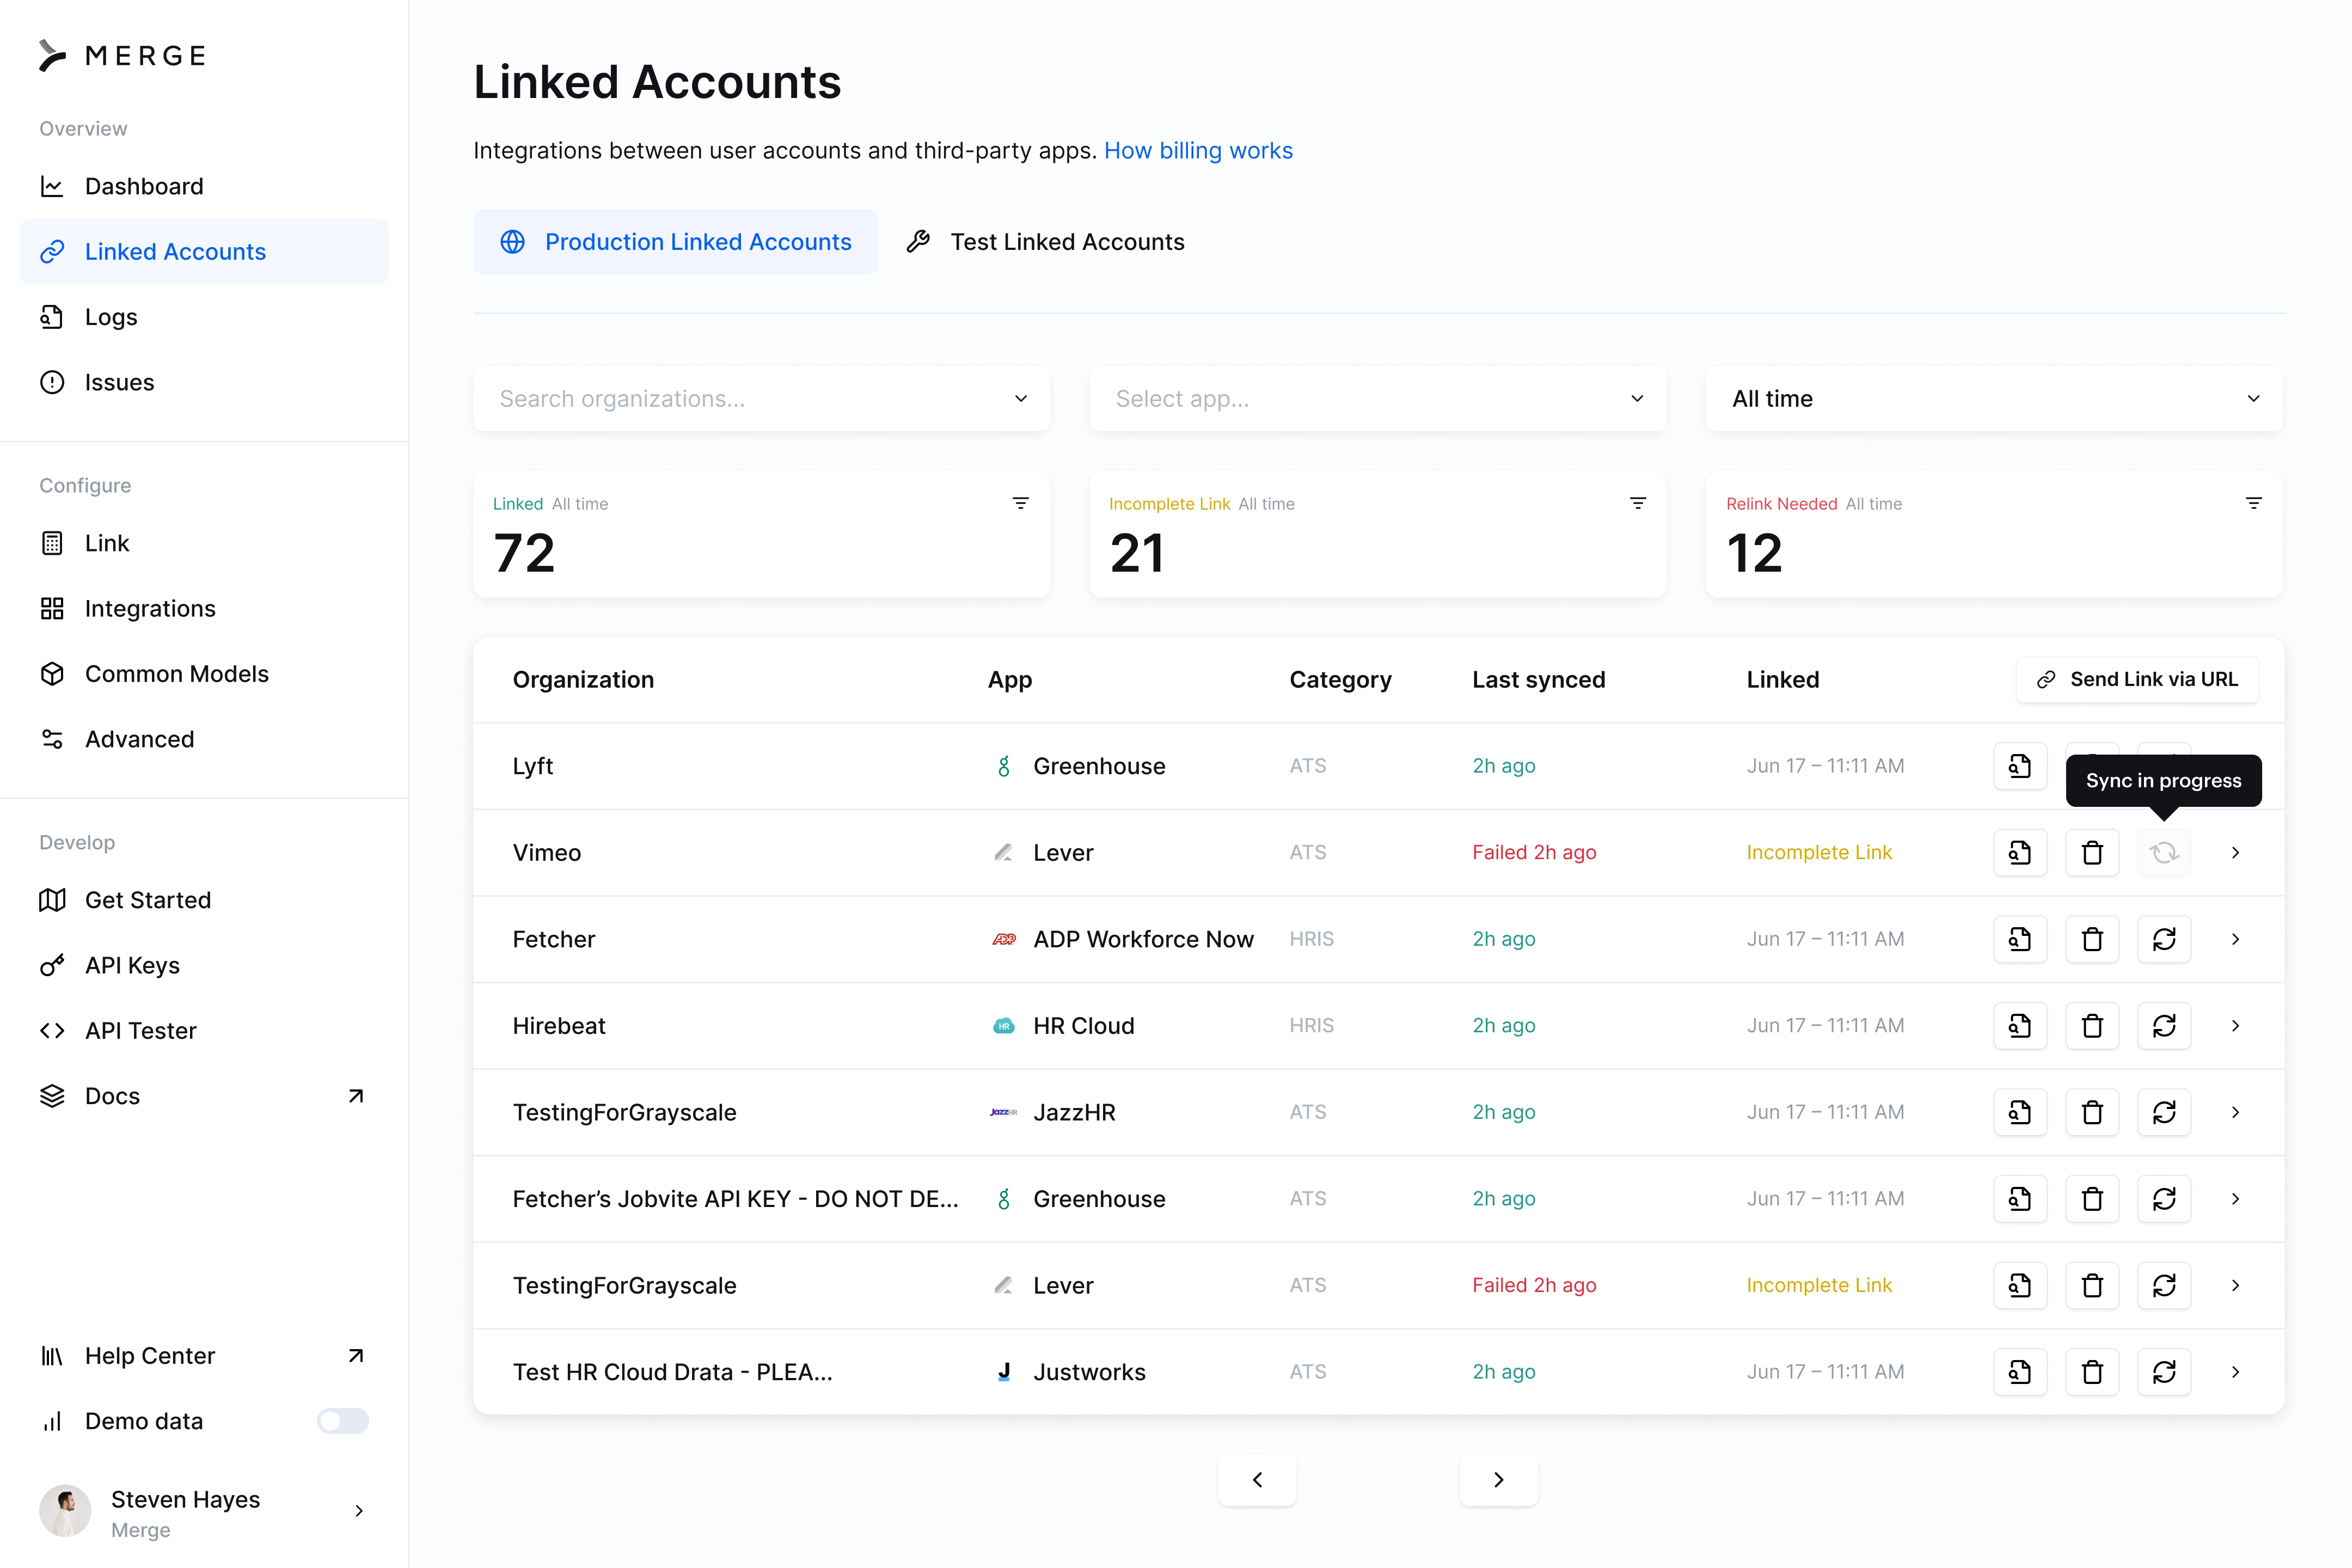The width and height of the screenshot is (2352, 1568).
Task: Open the Help Center external link
Action: click(204, 1356)
